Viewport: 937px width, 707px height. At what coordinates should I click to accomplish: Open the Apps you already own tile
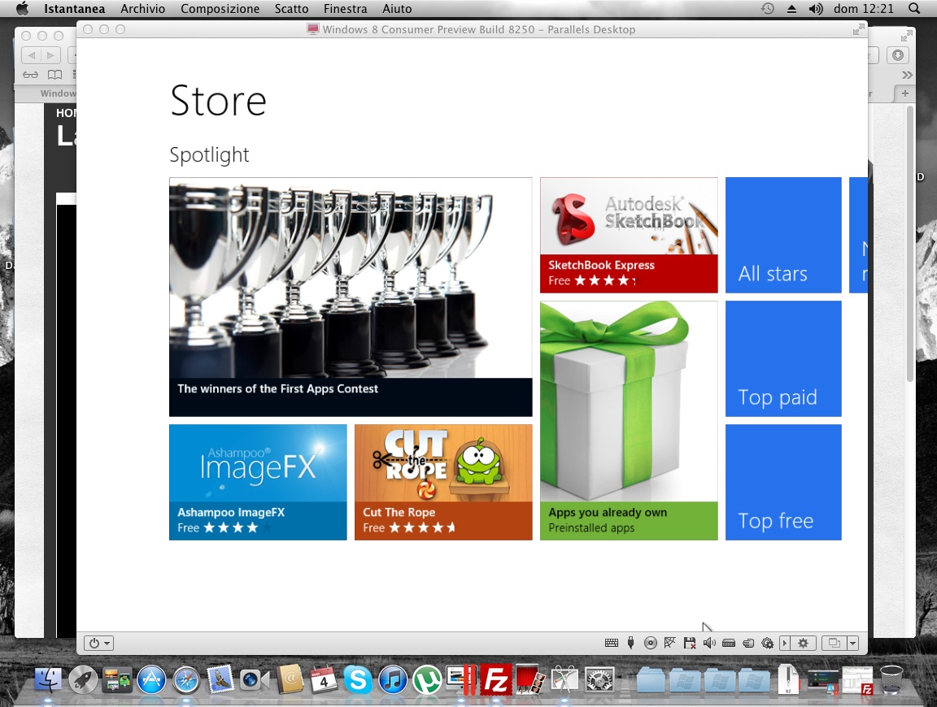[x=629, y=420]
